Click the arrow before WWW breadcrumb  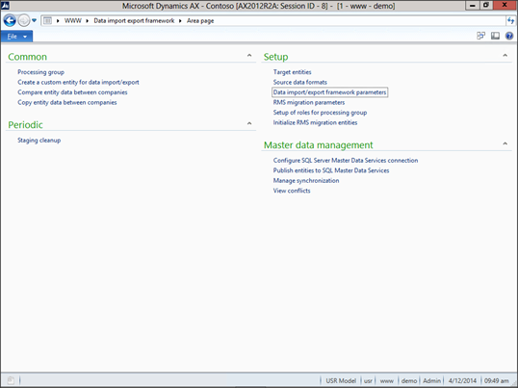click(58, 21)
